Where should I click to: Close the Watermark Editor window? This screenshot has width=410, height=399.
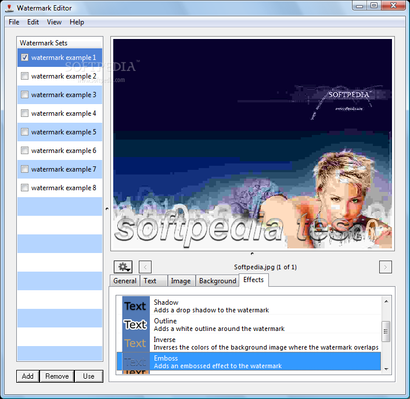(394, 5)
